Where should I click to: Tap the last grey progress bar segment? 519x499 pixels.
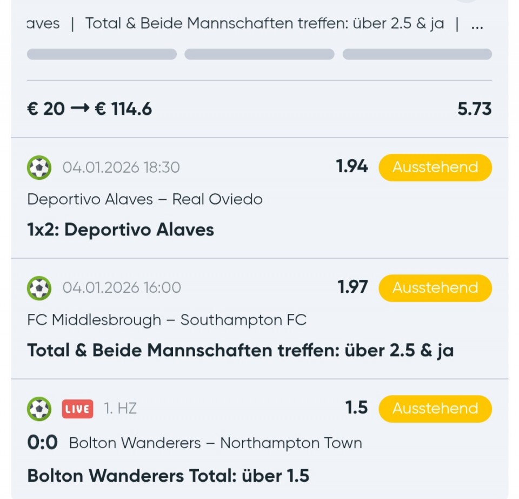tap(417, 54)
